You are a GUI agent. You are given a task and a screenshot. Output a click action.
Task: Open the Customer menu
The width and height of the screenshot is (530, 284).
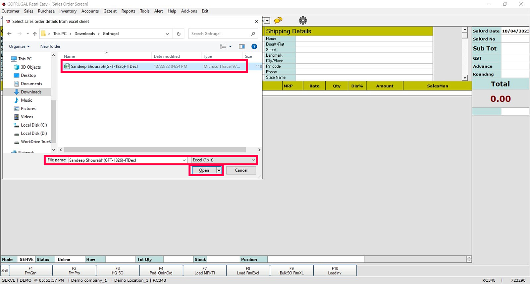[x=10, y=11]
